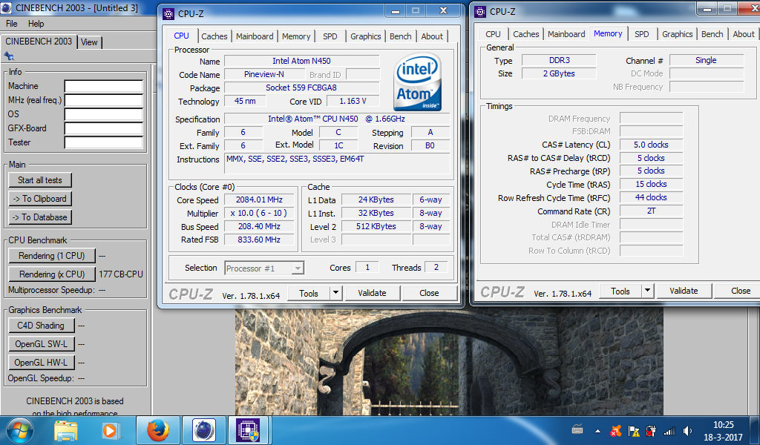Open Bench tab in left CPU-Z window
This screenshot has width=760, height=445.
pyautogui.click(x=400, y=36)
